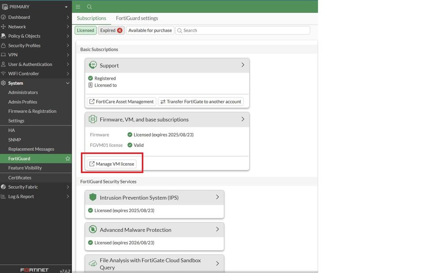Click the Support 24-hour icon

[x=93, y=65]
